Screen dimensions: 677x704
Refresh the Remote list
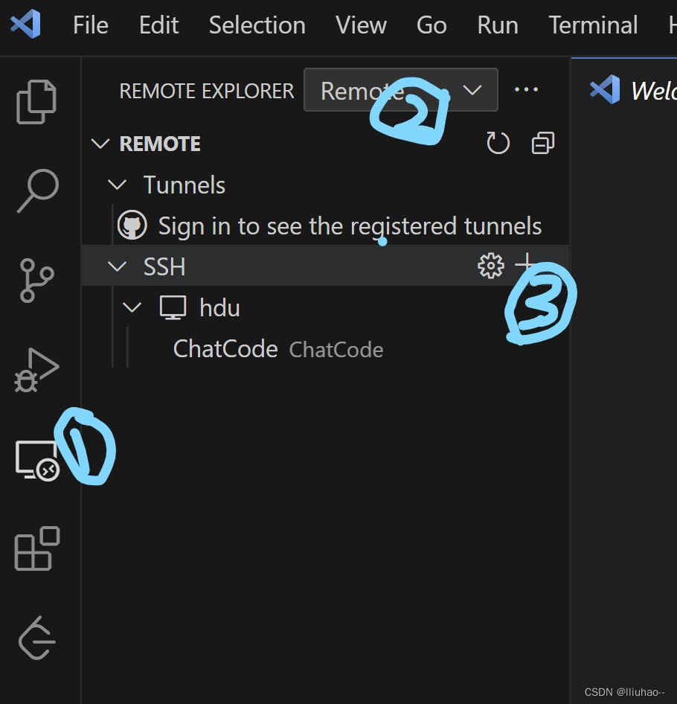pyautogui.click(x=498, y=143)
